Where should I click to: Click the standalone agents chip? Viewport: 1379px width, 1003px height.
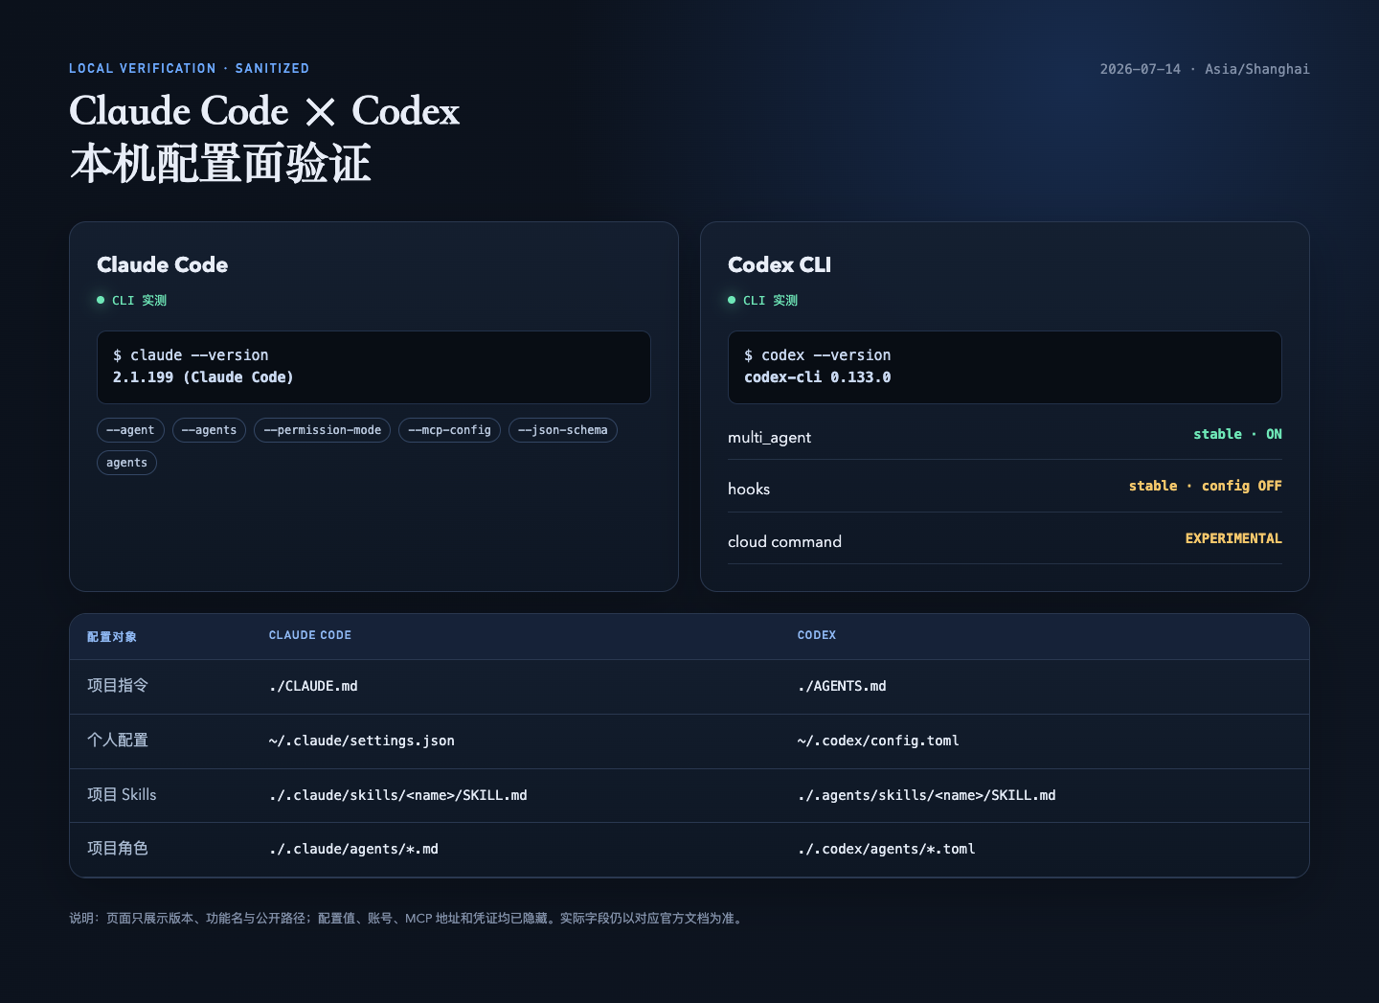pos(126,463)
